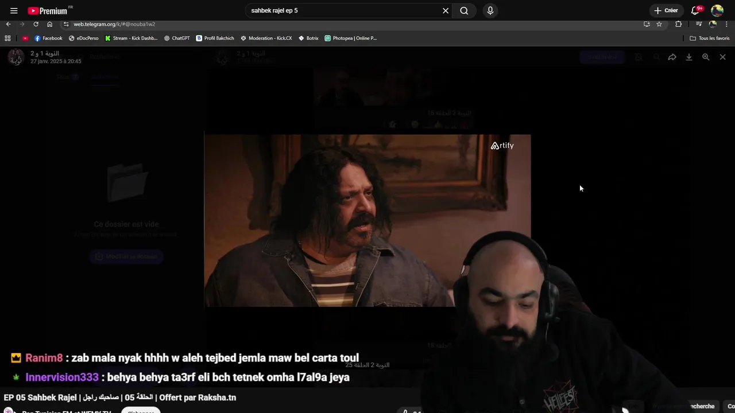Image resolution: width=735 pixels, height=413 pixels.
Task: Zoom the media with the magnifier plus
Action: pos(706,57)
